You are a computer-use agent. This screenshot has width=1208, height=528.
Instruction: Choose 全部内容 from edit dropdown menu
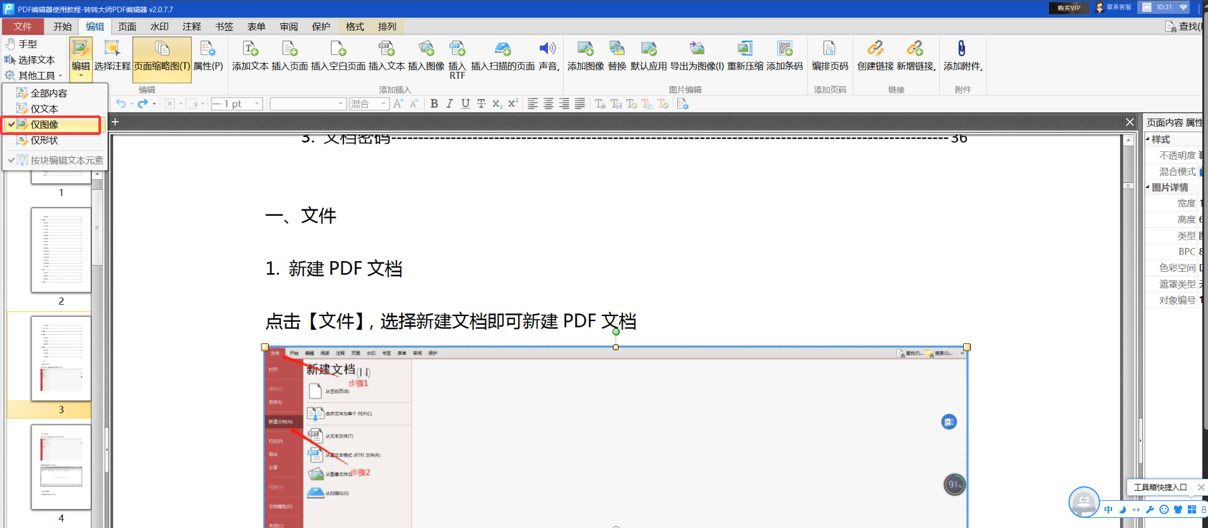pyautogui.click(x=49, y=93)
